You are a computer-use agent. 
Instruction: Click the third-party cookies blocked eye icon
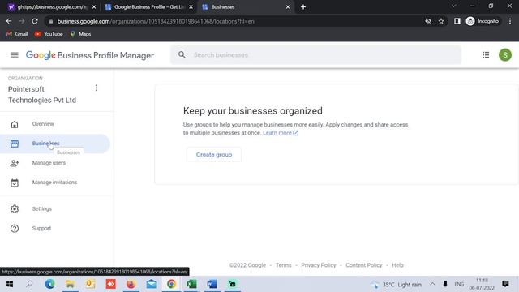tap(428, 21)
